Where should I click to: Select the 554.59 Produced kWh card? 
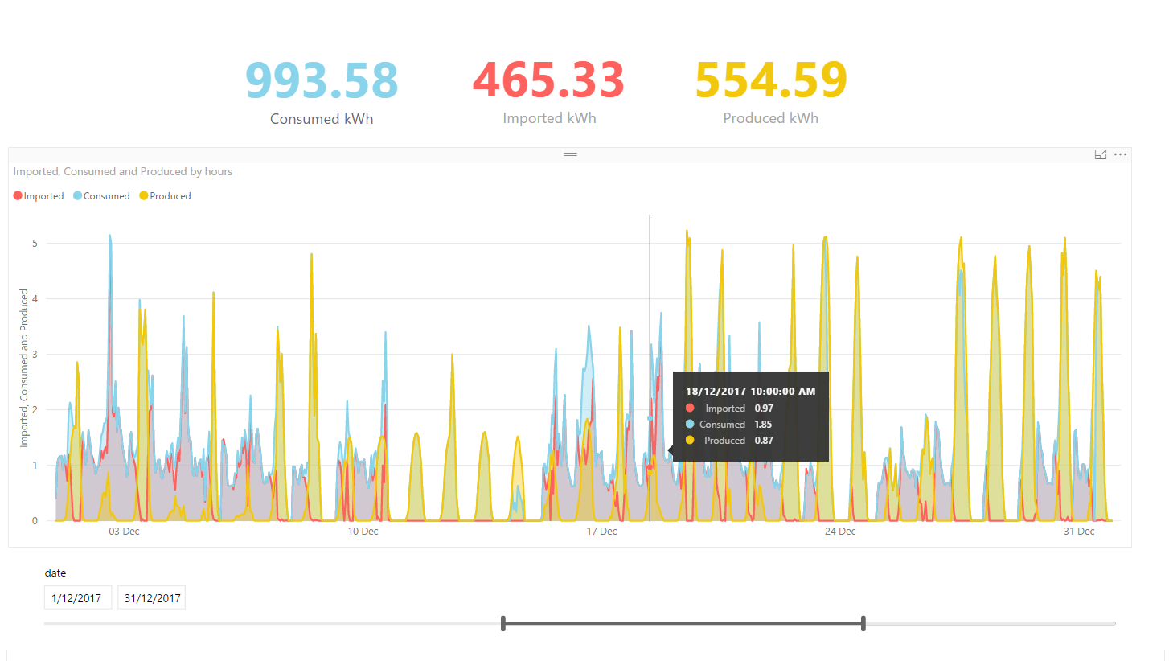(x=770, y=91)
